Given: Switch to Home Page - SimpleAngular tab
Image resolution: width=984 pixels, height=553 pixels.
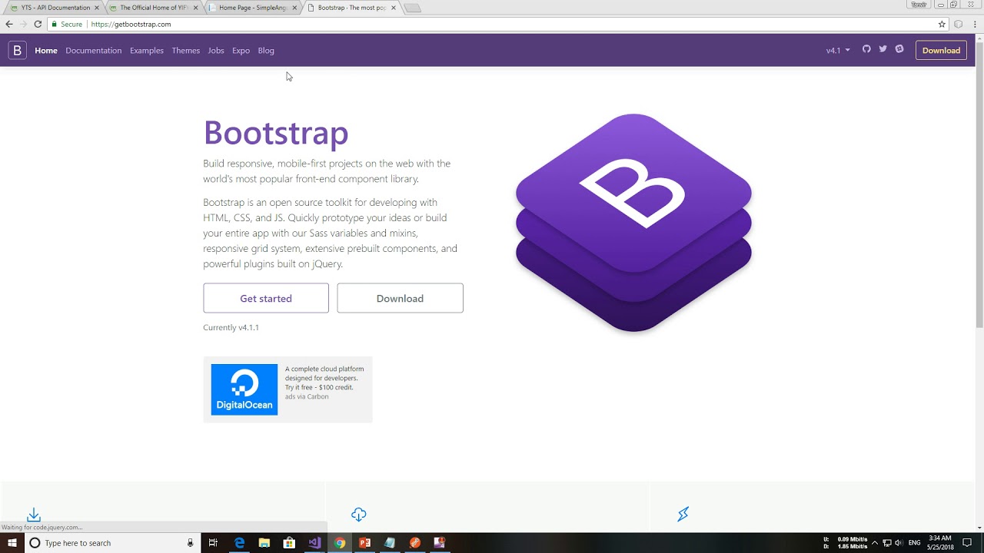Looking at the screenshot, I should 252,8.
